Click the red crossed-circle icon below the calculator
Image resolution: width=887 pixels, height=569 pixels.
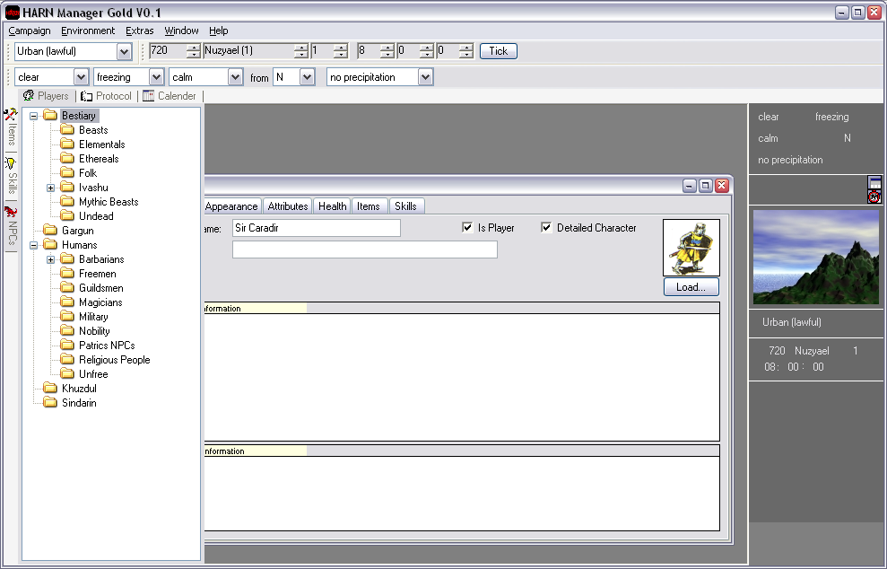pos(874,197)
